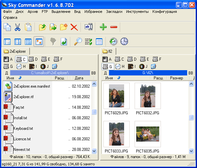Open the Конфигурация menu
Image resolution: width=197 pixels, height=168 pixels.
[164, 12]
